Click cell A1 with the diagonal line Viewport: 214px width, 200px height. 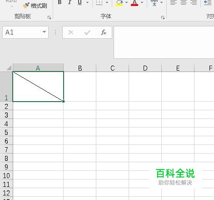tap(38, 87)
